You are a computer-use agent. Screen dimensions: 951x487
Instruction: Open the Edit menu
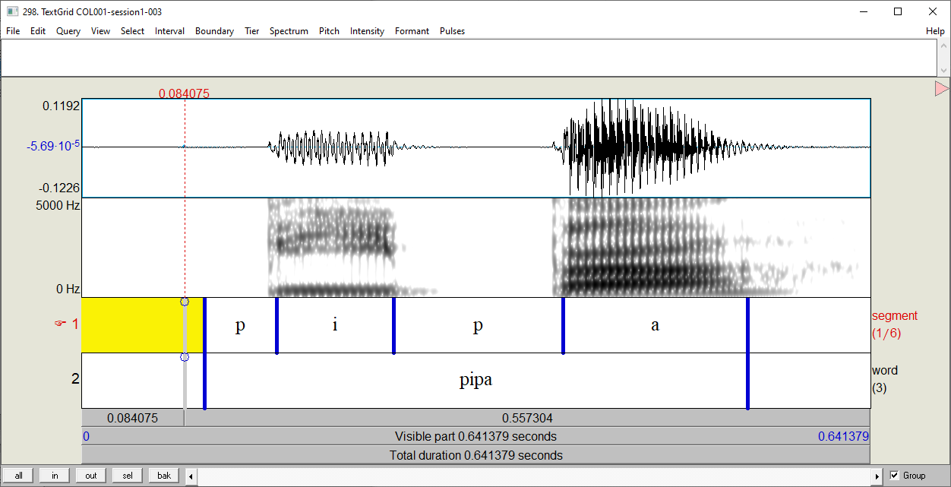coord(38,31)
